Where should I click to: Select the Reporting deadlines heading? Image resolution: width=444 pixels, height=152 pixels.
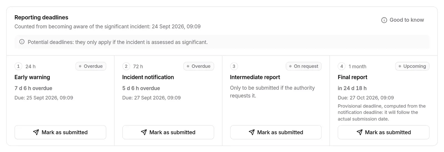(41, 17)
